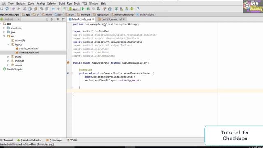Click the Collapse All icon in project panel
Image resolution: width=263 pixels, height=148 pixels.
[x=52, y=19]
